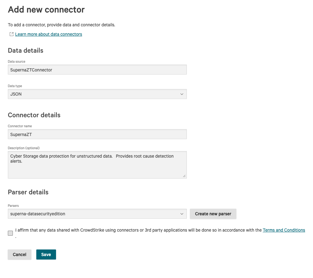The height and width of the screenshot is (278, 313).
Task: Open the Parsers dropdown showing superna-datasecurityedition
Action: pyautogui.click(x=94, y=214)
